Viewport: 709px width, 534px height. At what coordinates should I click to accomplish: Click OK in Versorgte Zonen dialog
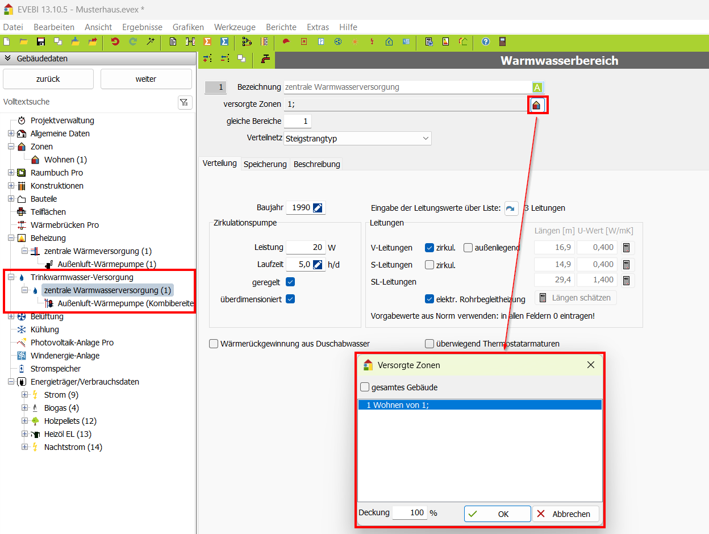point(497,514)
